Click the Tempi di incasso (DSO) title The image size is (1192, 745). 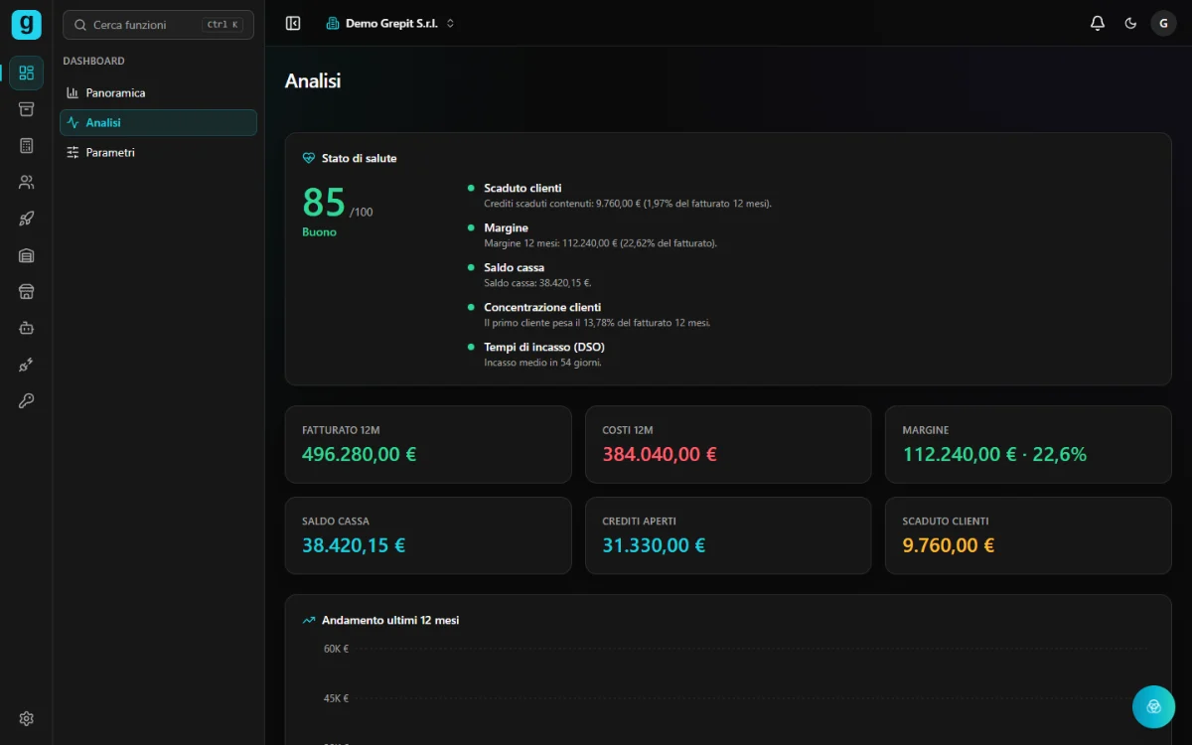[x=544, y=347]
